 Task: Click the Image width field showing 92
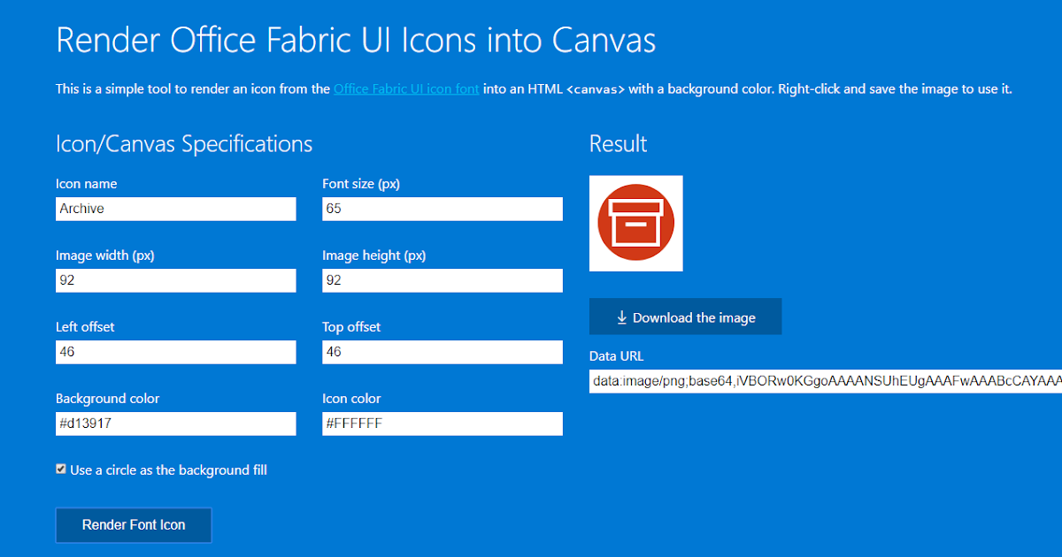point(175,280)
